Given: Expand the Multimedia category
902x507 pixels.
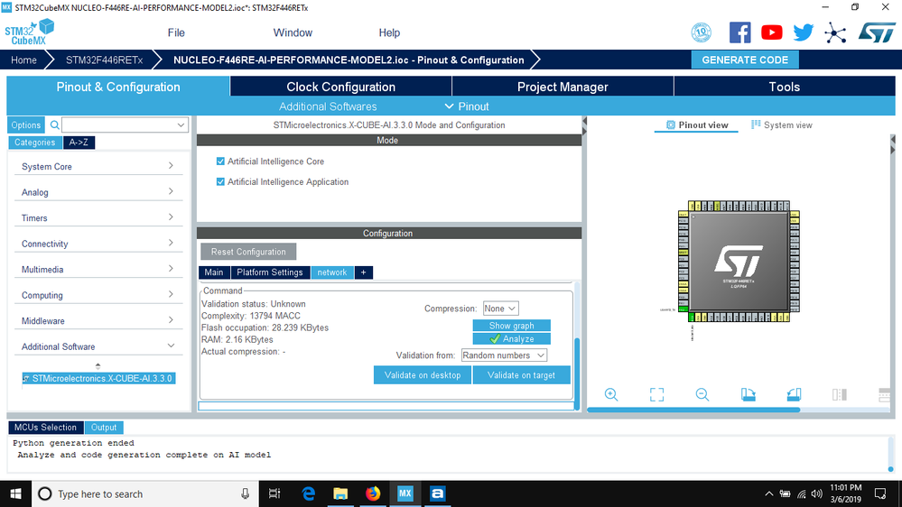Looking at the screenshot, I should (98, 269).
